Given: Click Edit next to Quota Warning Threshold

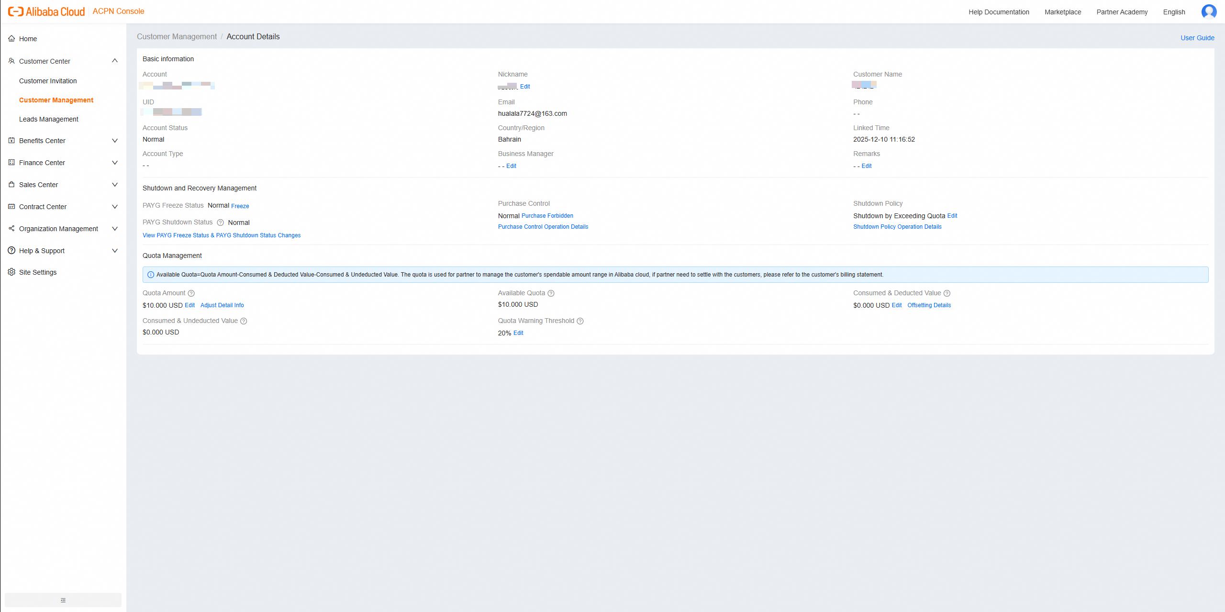Looking at the screenshot, I should (x=518, y=333).
